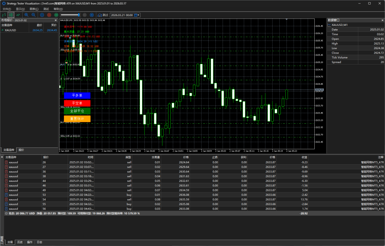Zoom out on the chart

click(33, 15)
